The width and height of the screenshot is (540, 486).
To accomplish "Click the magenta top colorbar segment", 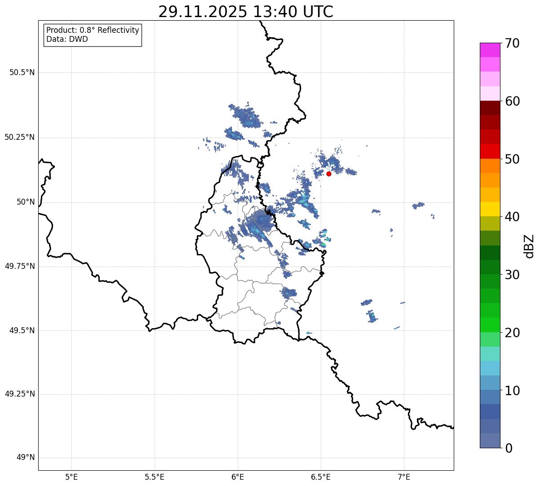I will (490, 50).
